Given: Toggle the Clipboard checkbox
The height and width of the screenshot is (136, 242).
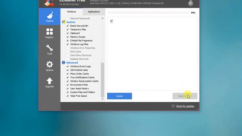Looking at the screenshot, I should pyautogui.click(x=68, y=33).
